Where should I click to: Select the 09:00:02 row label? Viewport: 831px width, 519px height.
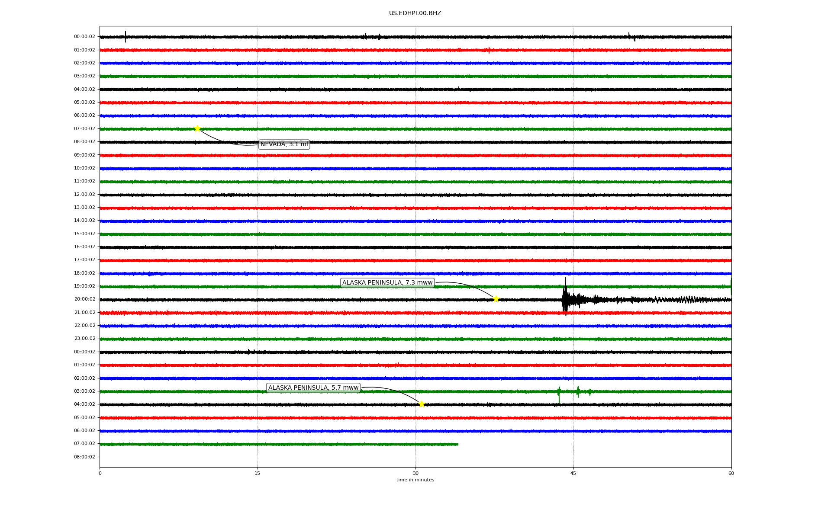pos(84,155)
